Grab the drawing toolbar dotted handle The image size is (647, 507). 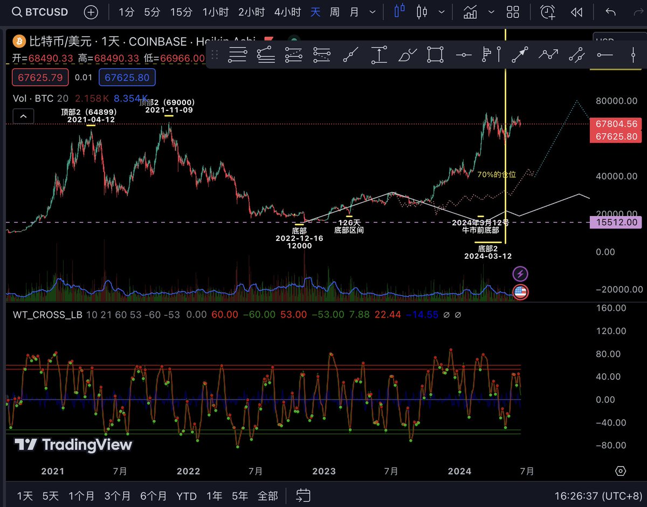[x=215, y=54]
